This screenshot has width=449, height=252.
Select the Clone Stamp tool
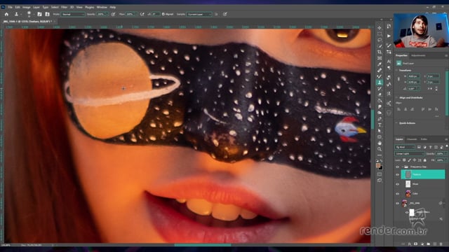(x=380, y=83)
